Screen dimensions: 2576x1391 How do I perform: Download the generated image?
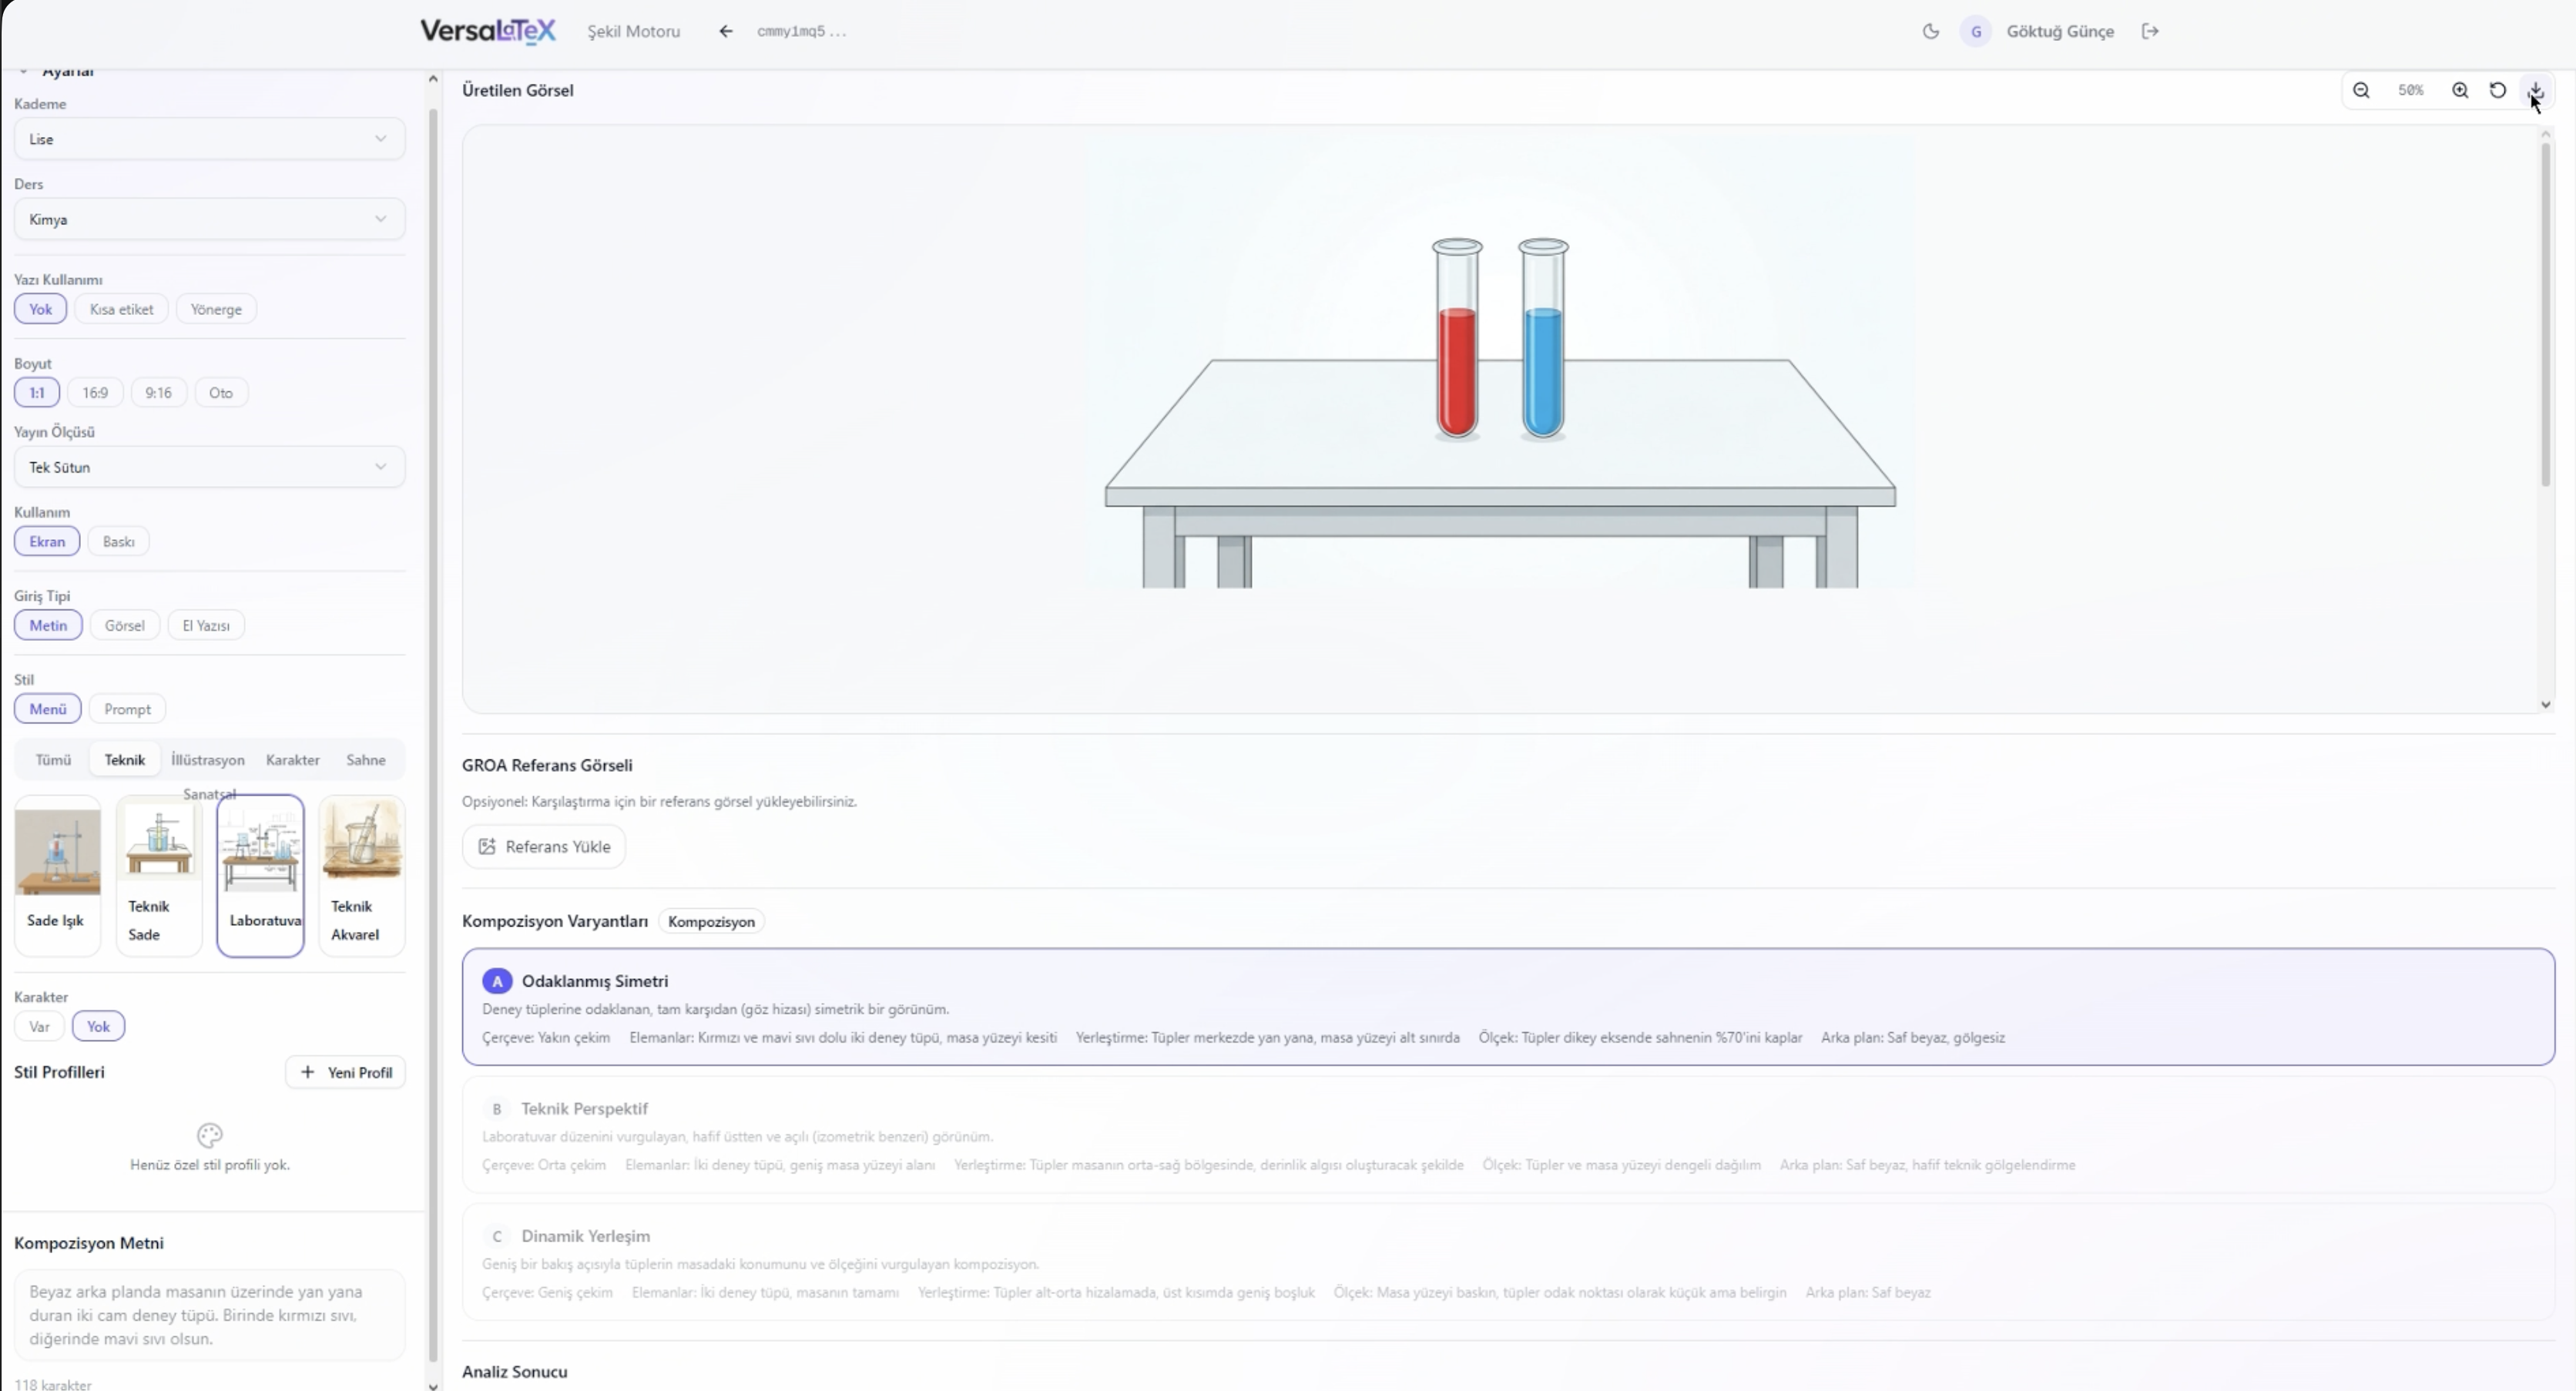tap(2535, 90)
